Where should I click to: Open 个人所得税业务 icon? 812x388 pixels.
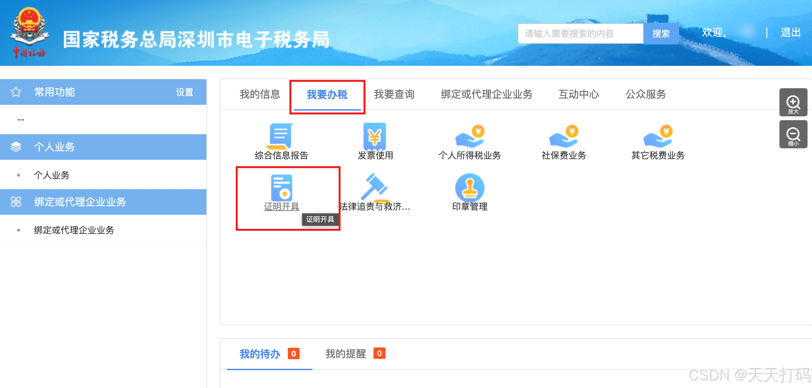470,137
